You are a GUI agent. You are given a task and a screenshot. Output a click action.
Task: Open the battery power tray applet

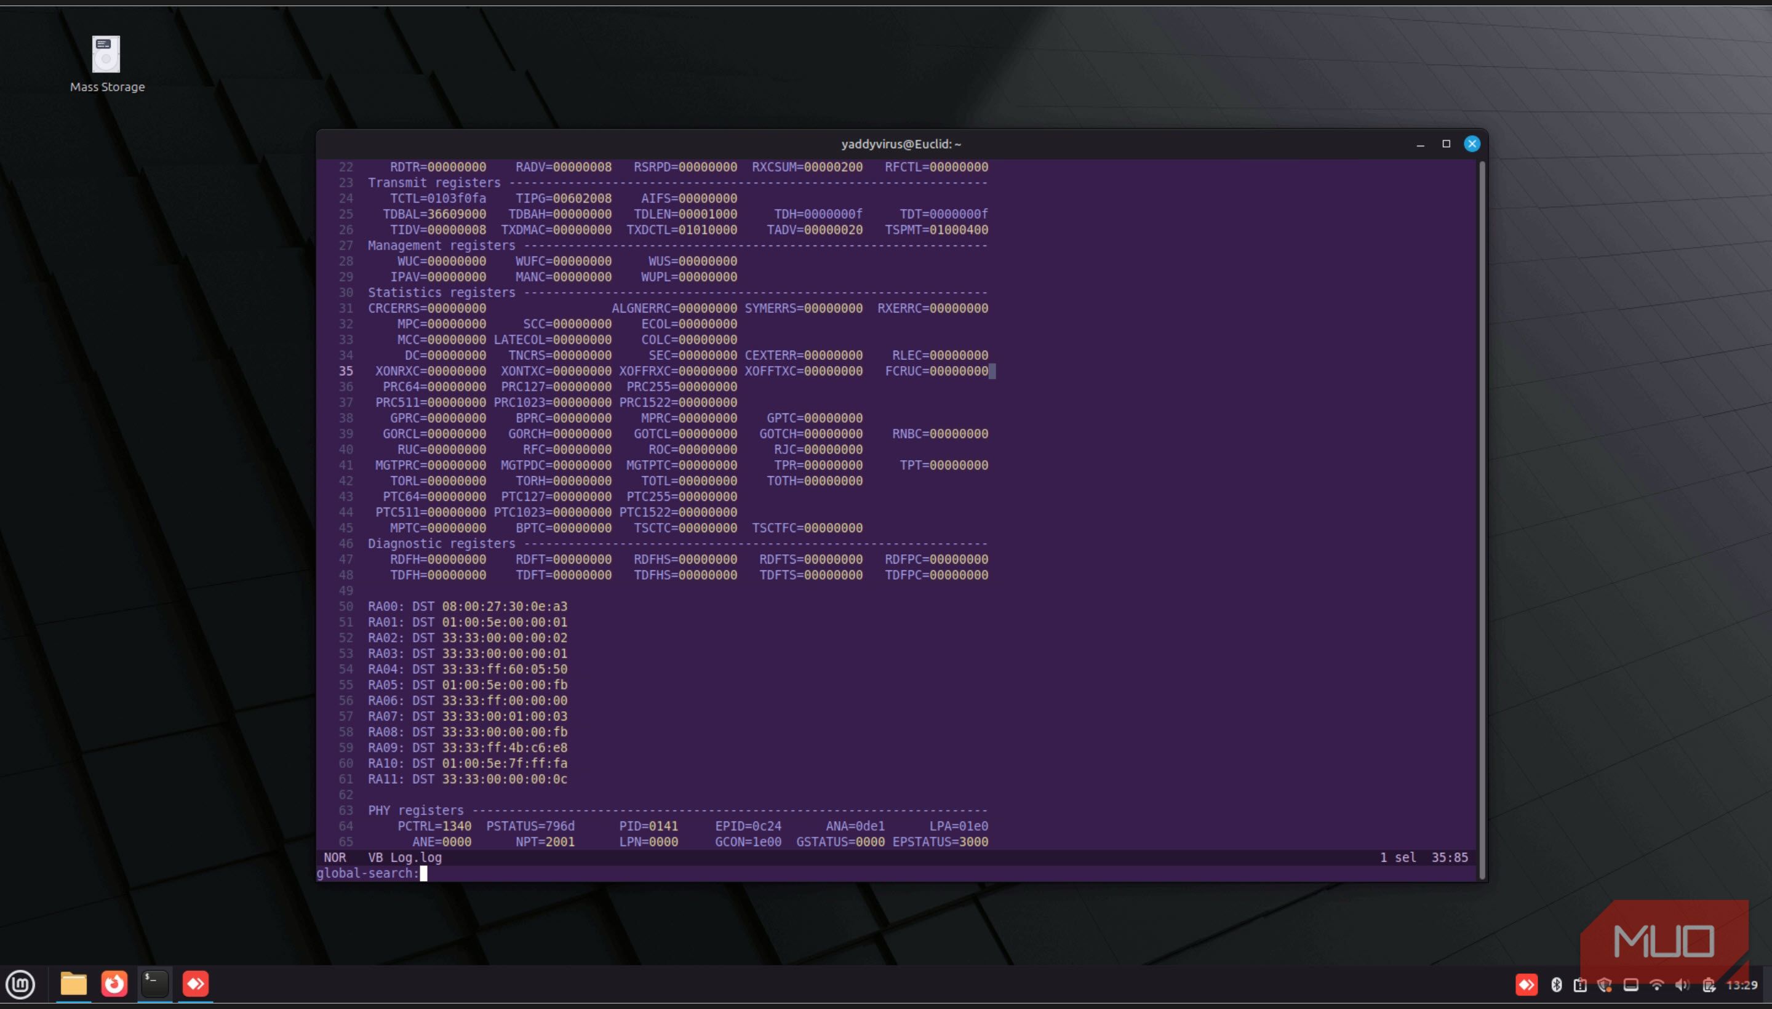[1708, 985]
